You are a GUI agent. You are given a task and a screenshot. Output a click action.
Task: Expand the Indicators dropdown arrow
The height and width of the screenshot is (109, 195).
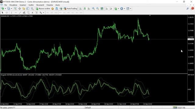pyautogui.click(x=119, y=8)
